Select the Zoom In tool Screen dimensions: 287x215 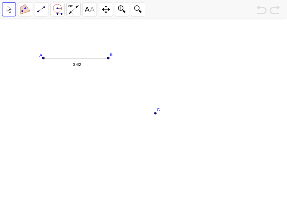[122, 9]
